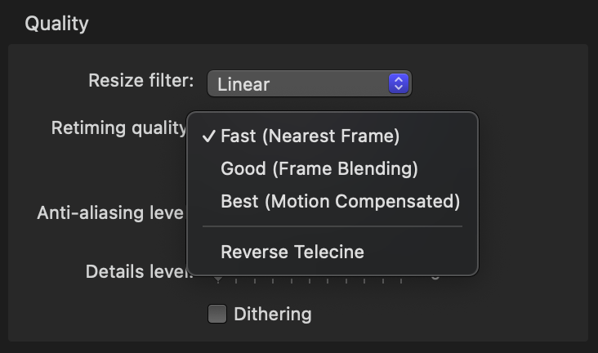Image resolution: width=598 pixels, height=353 pixels.
Task: Choose Good (Frame Blending) from the menu
Action: click(319, 169)
